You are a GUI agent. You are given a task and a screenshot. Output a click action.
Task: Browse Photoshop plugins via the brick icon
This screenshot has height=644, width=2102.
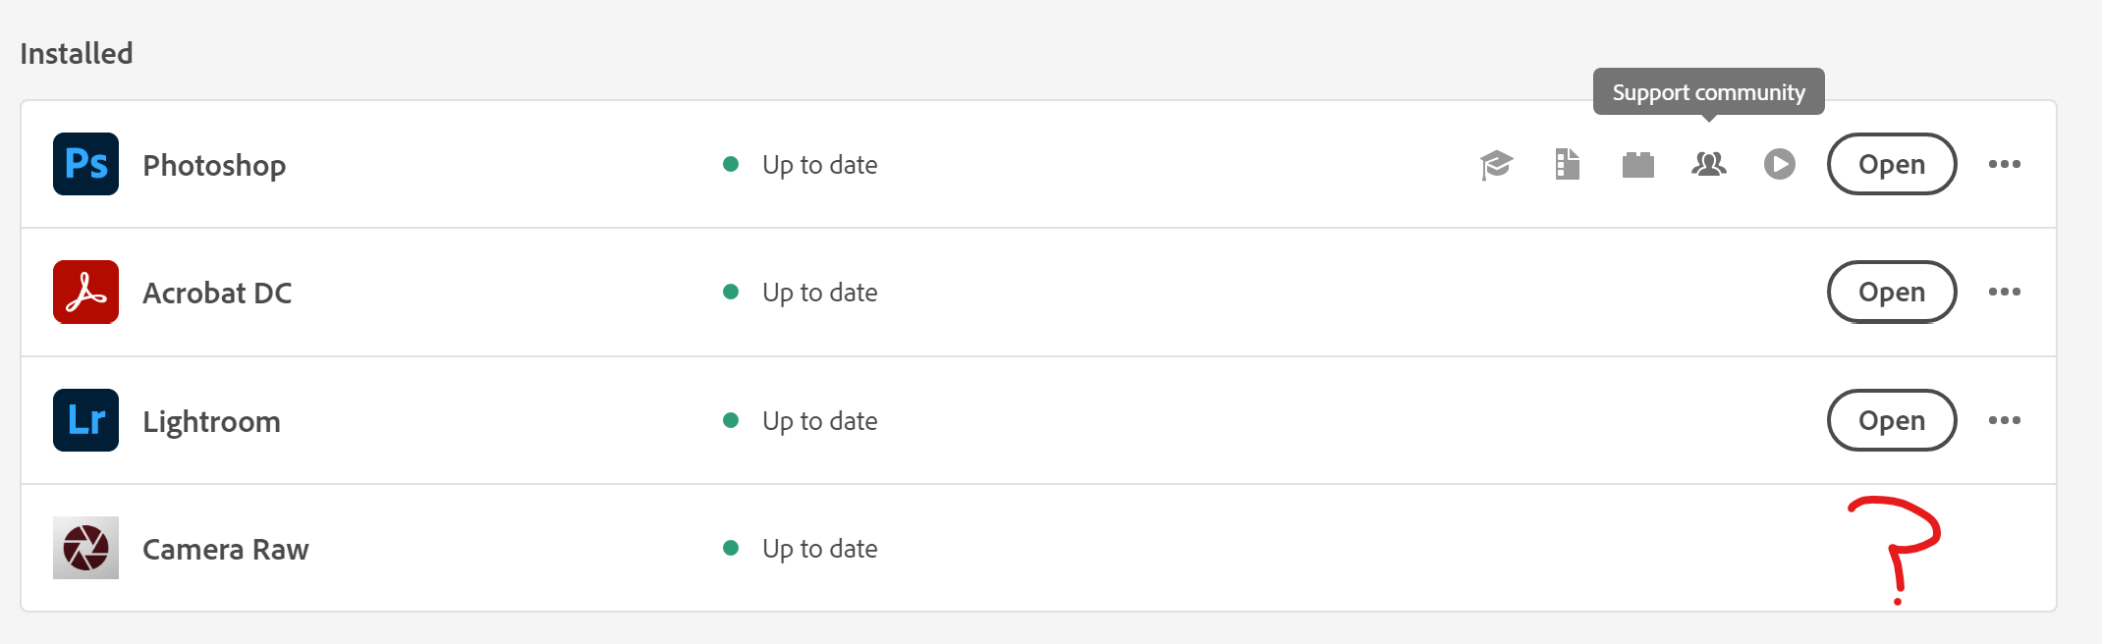tap(1638, 164)
